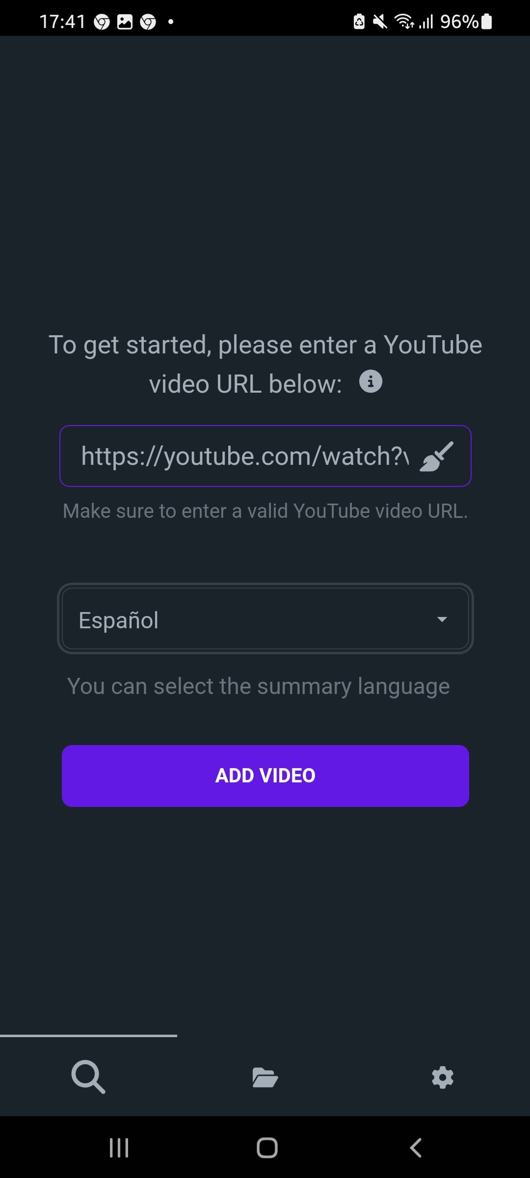Open the saved videos folder tab
Viewport: 530px width, 1178px height.
pyautogui.click(x=265, y=1077)
